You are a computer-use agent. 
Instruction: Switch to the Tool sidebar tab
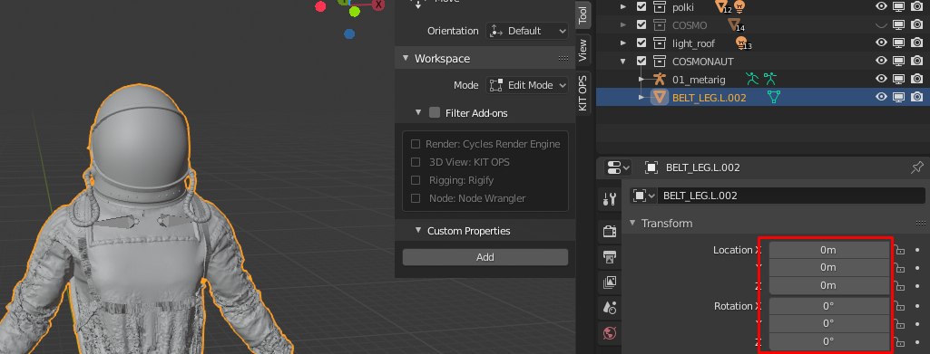[583, 14]
